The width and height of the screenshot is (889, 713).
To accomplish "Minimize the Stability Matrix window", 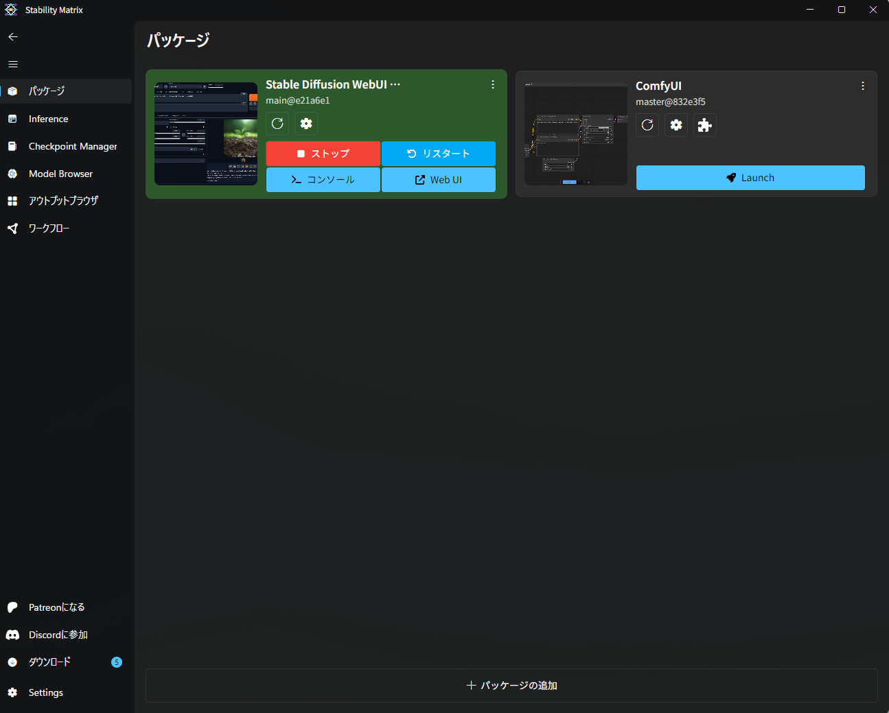I will point(810,10).
